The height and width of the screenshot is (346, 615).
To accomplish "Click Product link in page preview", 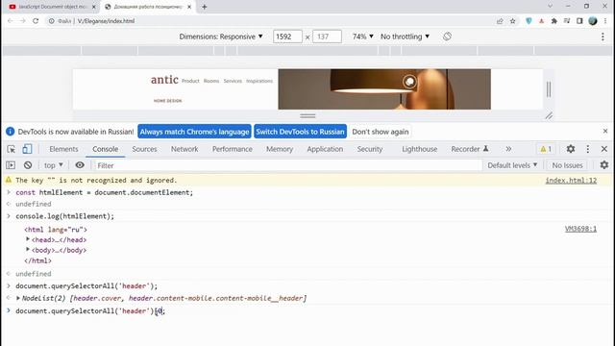I will (190, 81).
